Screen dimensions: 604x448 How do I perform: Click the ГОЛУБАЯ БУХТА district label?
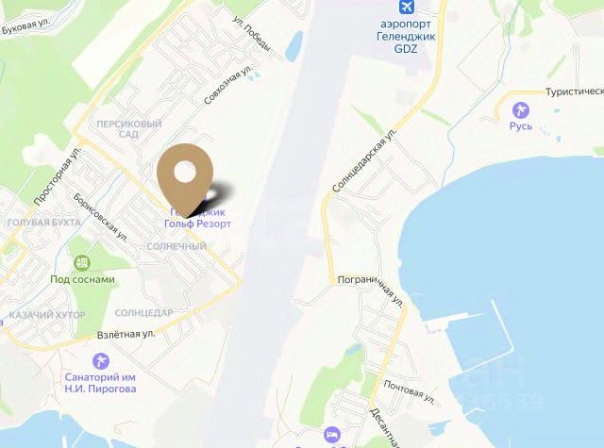(x=44, y=223)
